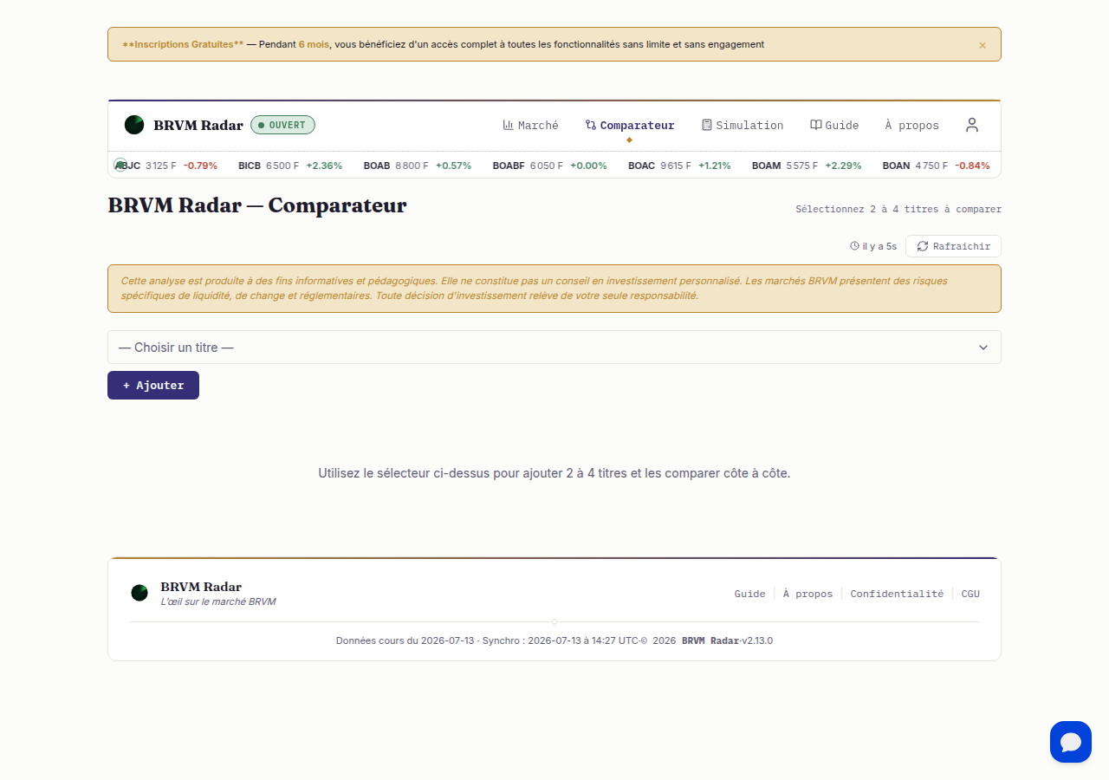Select the BOAB ticker at 8 800 F

tap(418, 166)
